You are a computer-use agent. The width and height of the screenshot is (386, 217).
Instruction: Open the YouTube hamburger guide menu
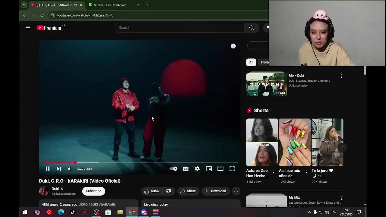coord(28,28)
